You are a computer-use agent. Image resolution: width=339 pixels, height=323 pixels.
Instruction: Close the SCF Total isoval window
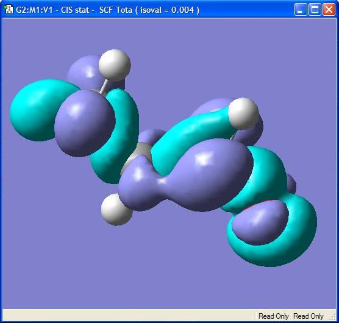coord(329,10)
